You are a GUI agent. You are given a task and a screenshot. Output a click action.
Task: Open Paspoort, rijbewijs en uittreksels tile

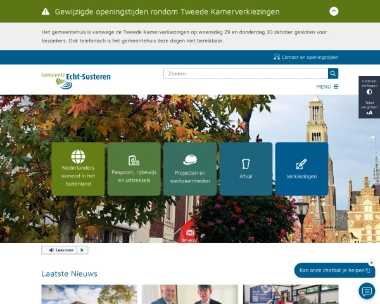point(134,168)
